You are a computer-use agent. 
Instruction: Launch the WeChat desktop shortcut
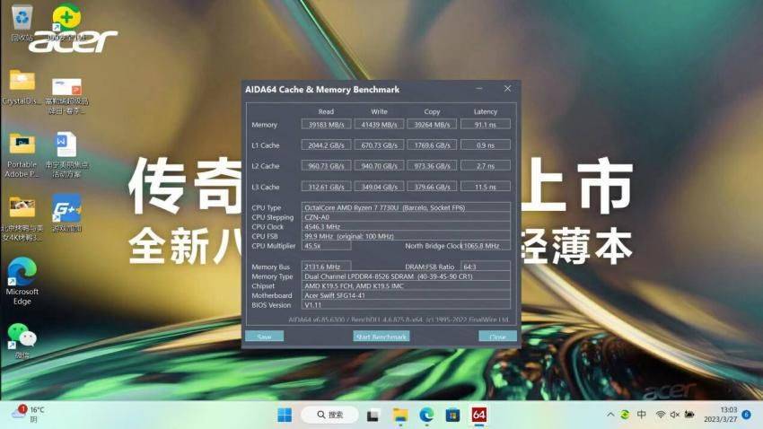[x=22, y=340]
